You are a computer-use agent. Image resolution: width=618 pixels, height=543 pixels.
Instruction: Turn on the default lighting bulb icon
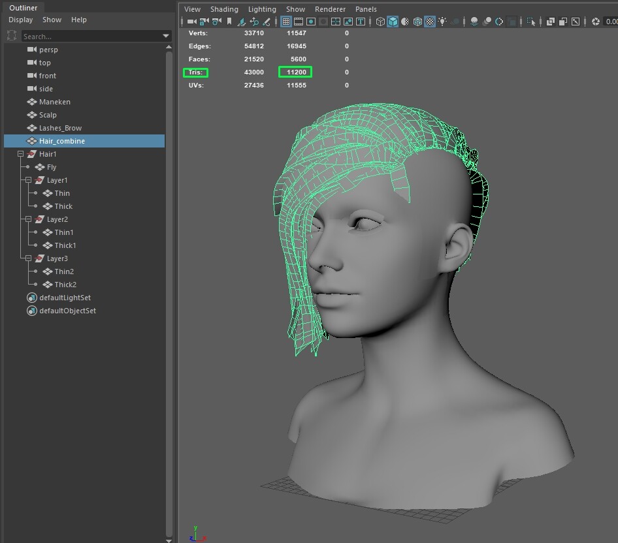pyautogui.click(x=442, y=22)
